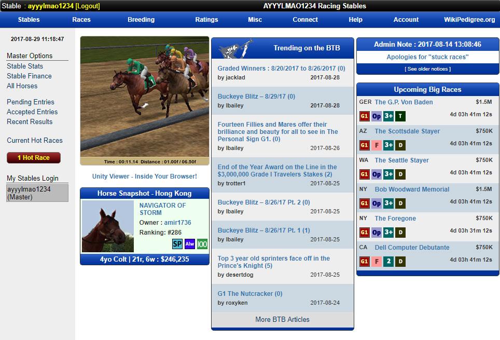Image resolution: width=500 pixels, height=340 pixels.
Task: Open the Races menu in the navigation bar
Action: (x=81, y=20)
